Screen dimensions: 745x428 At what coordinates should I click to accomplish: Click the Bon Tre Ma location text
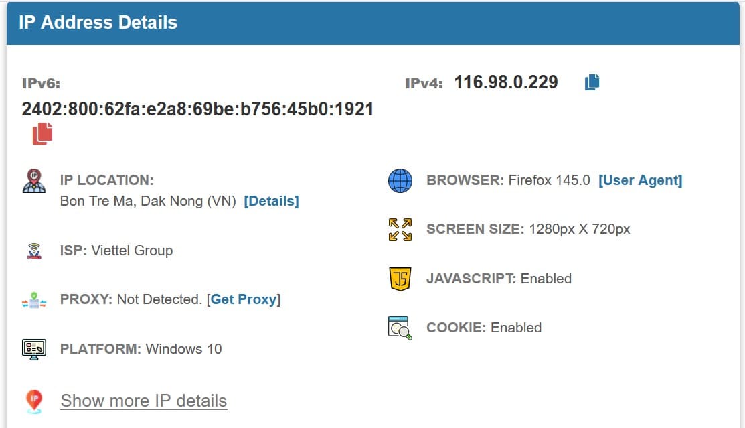click(x=147, y=201)
